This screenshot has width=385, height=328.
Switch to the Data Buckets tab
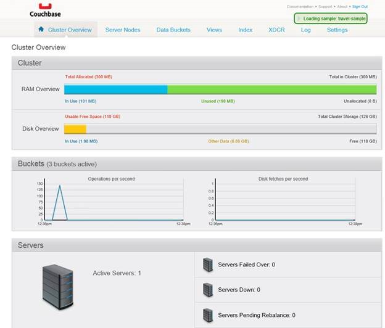(x=173, y=30)
